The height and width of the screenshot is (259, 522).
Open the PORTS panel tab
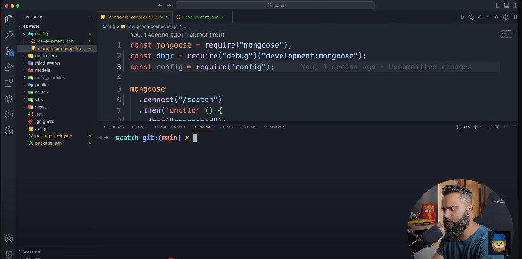pyautogui.click(x=226, y=127)
